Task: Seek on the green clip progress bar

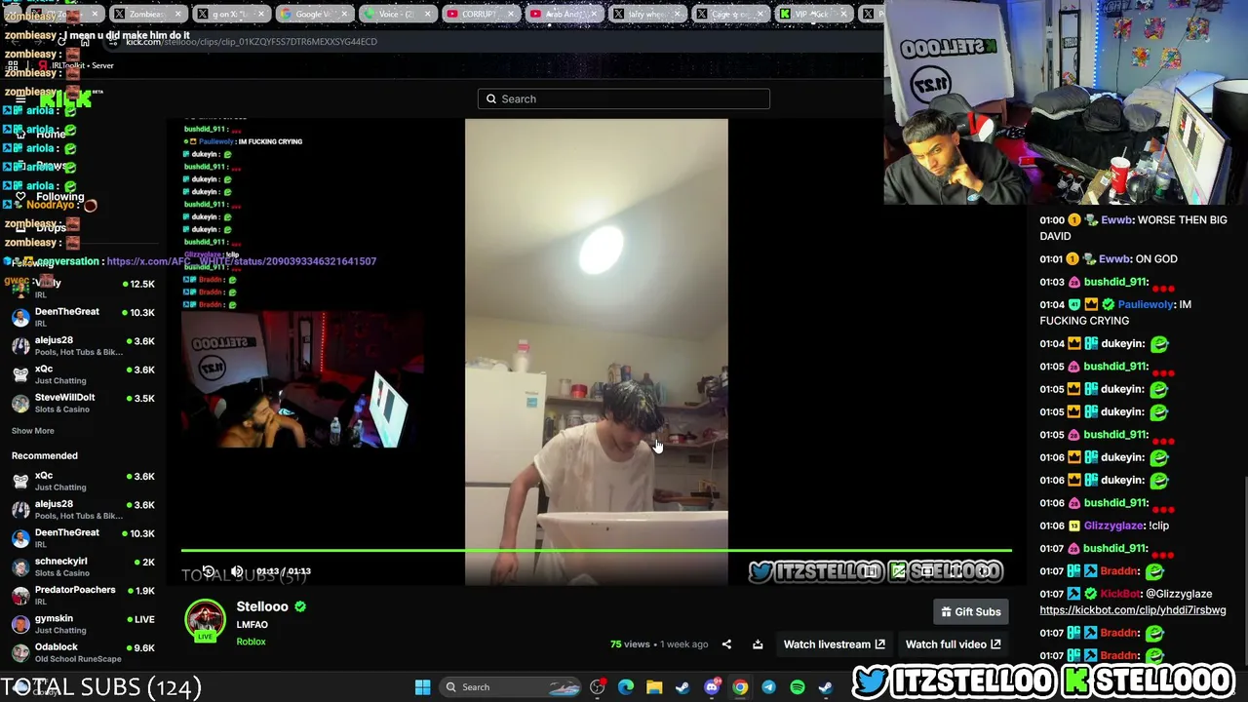Action: point(596,551)
